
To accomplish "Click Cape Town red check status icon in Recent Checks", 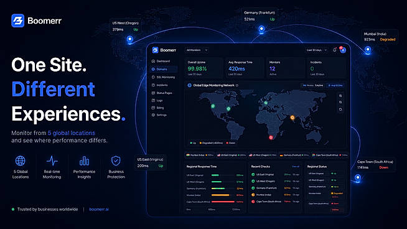I will pyautogui.click(x=253, y=202).
